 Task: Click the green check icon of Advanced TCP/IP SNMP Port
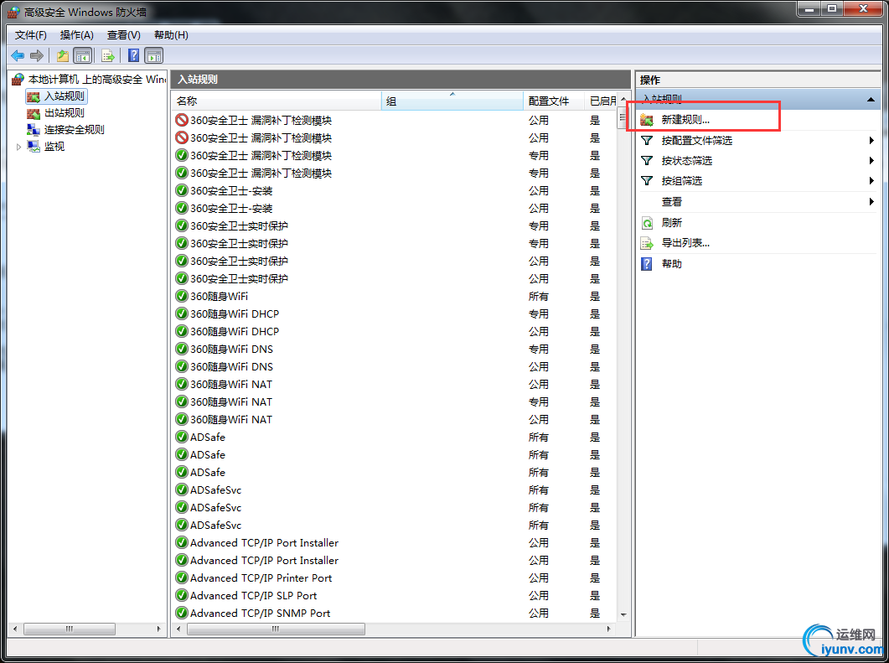[x=182, y=613]
